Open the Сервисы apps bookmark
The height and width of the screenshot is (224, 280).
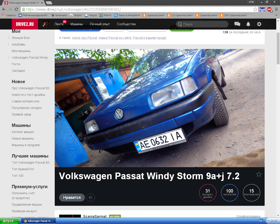coord(9,15)
